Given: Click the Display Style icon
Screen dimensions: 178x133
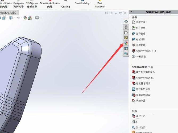Looking at the screenshot, I should coord(11,18).
